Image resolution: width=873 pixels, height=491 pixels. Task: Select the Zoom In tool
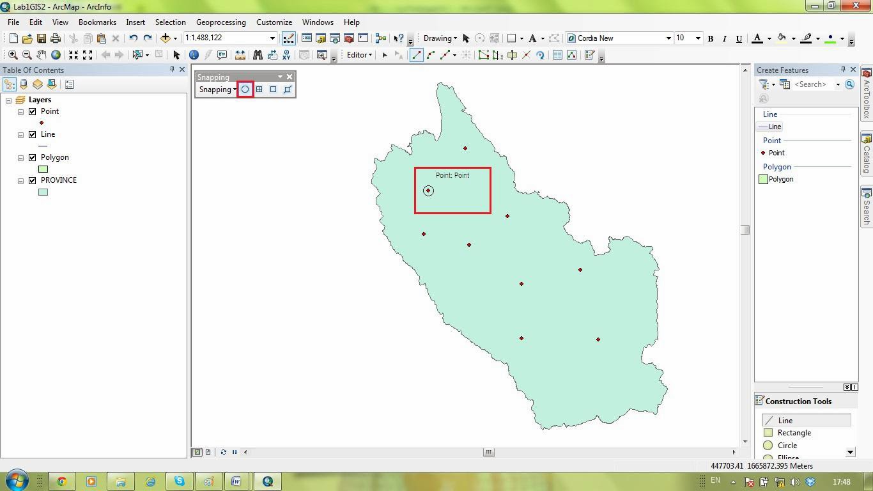tap(13, 55)
